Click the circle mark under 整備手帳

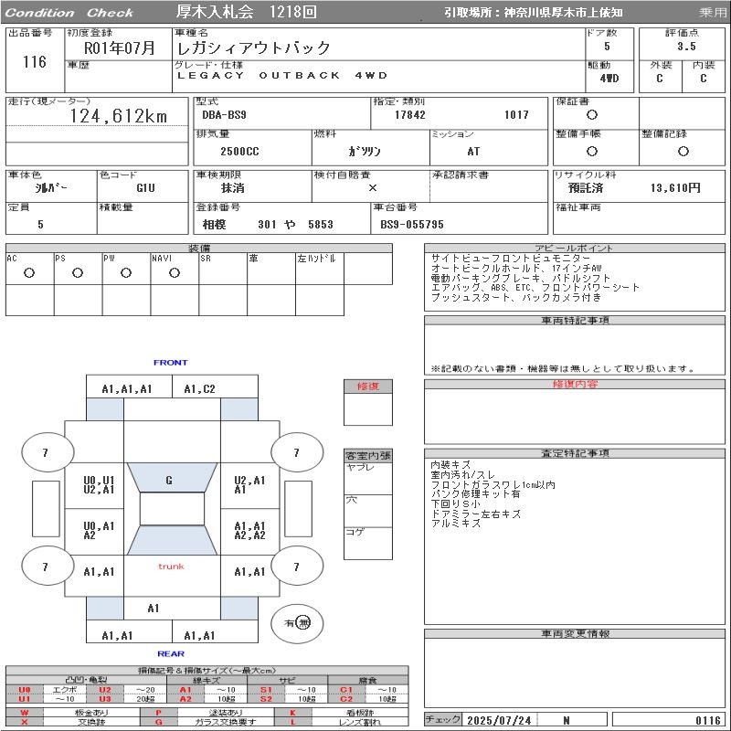click(x=592, y=151)
